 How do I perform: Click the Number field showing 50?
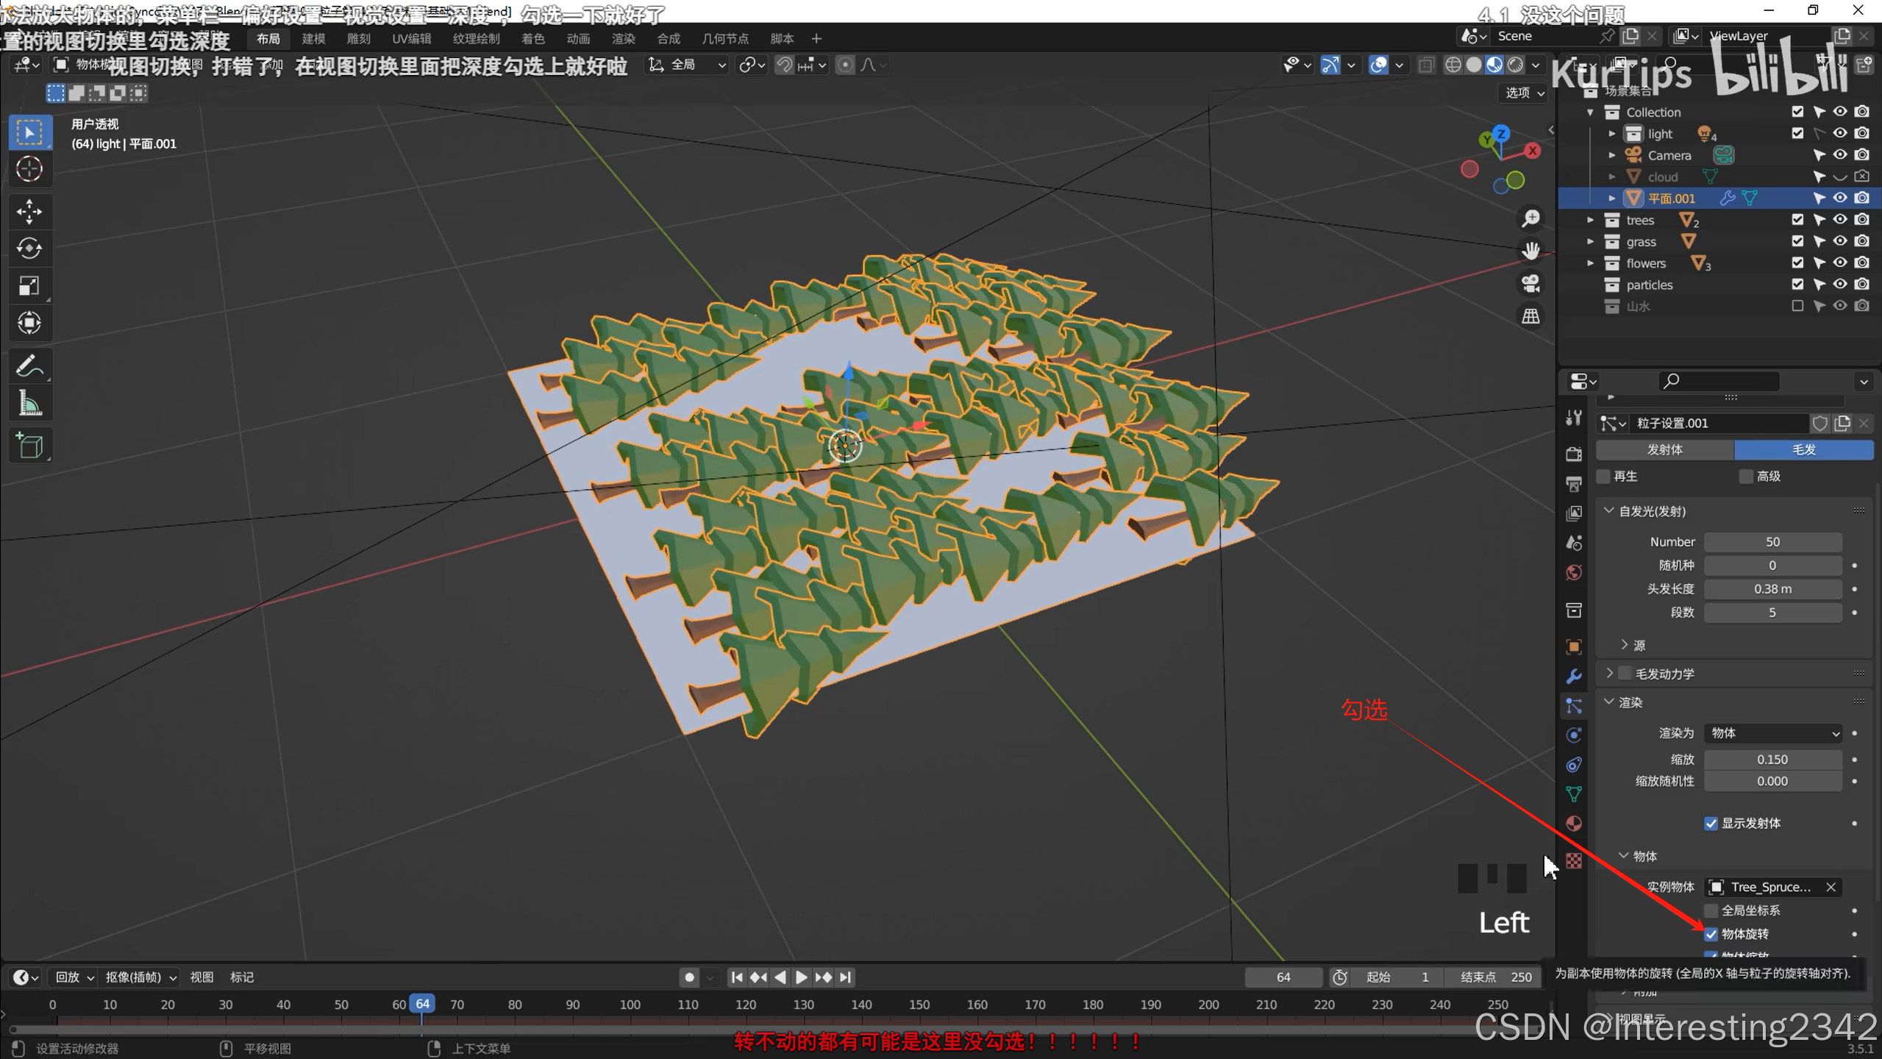click(x=1772, y=542)
